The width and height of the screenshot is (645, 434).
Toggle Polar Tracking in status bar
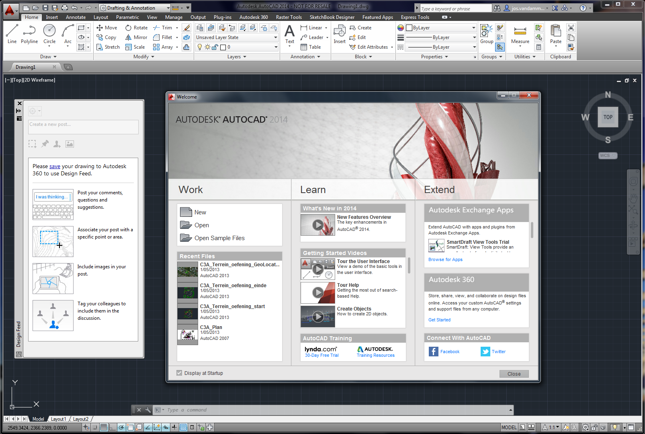(121, 427)
